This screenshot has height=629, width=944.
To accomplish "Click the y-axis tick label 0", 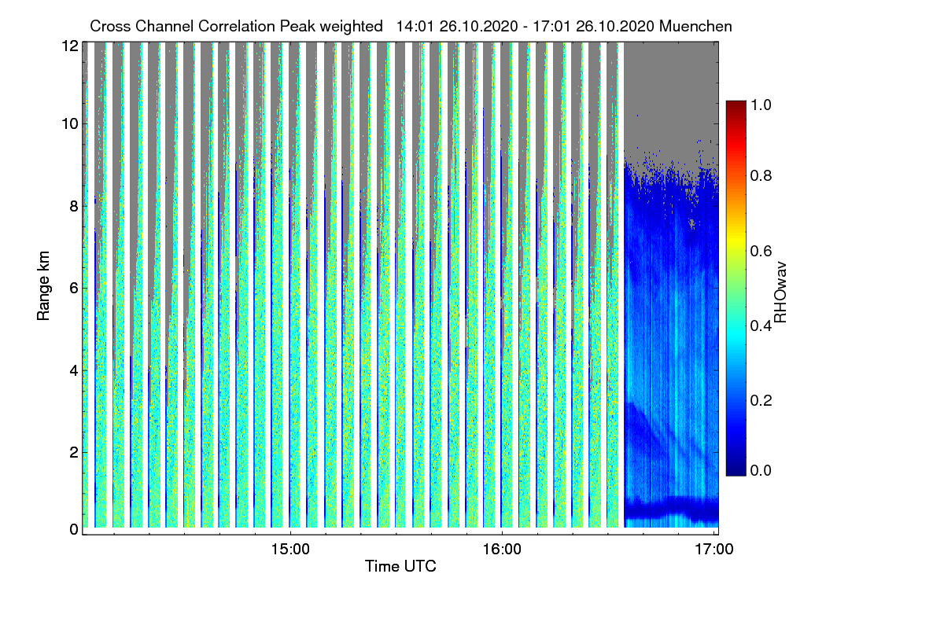I will pos(74,529).
